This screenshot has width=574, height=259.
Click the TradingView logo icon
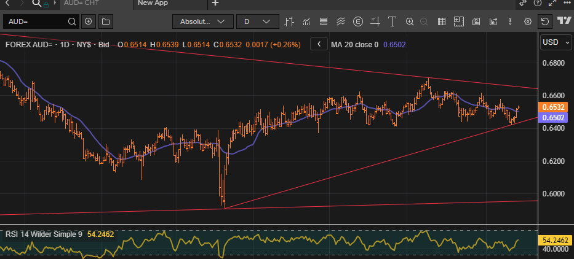point(564,21)
